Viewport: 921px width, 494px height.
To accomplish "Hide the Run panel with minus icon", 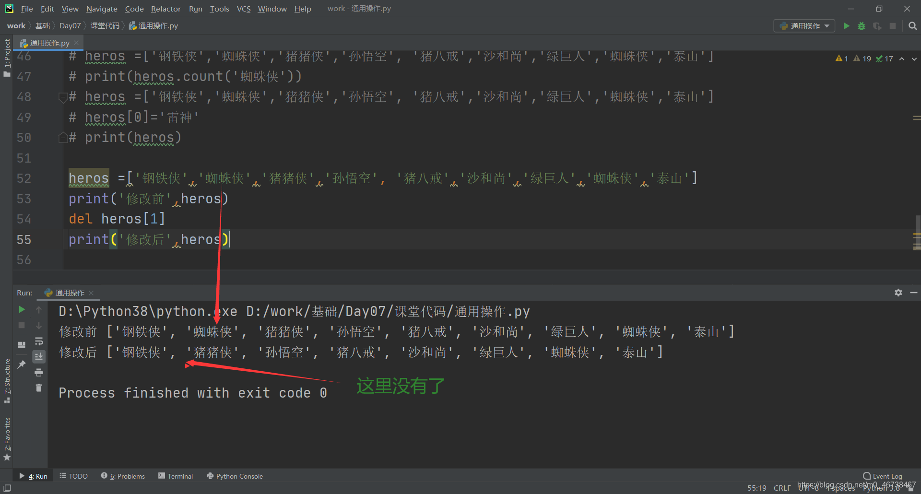I will [x=914, y=293].
